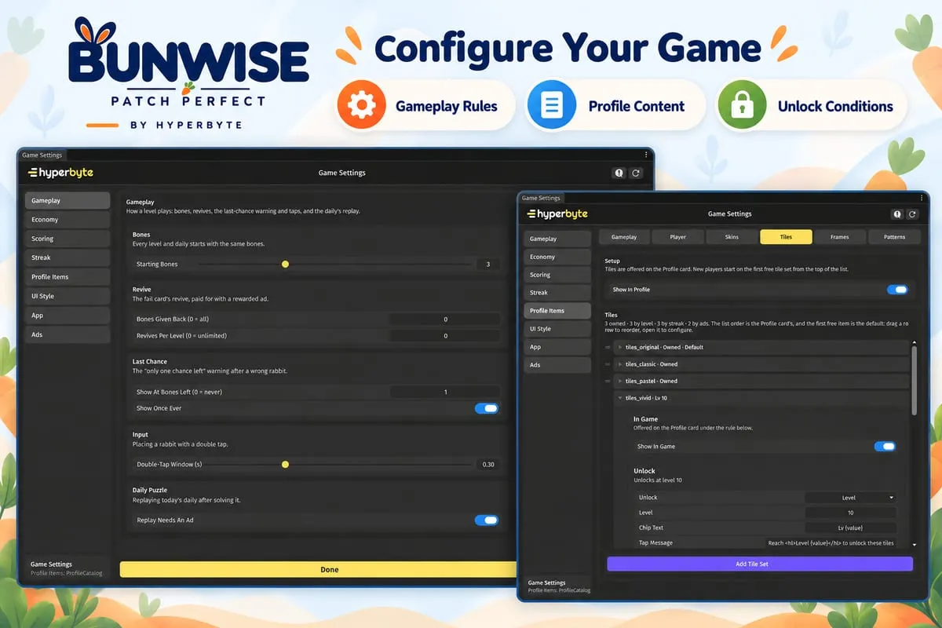Screen dimensions: 942x628
Task: Grab the drag handle of tiles_pastel row
Action: coord(608,381)
